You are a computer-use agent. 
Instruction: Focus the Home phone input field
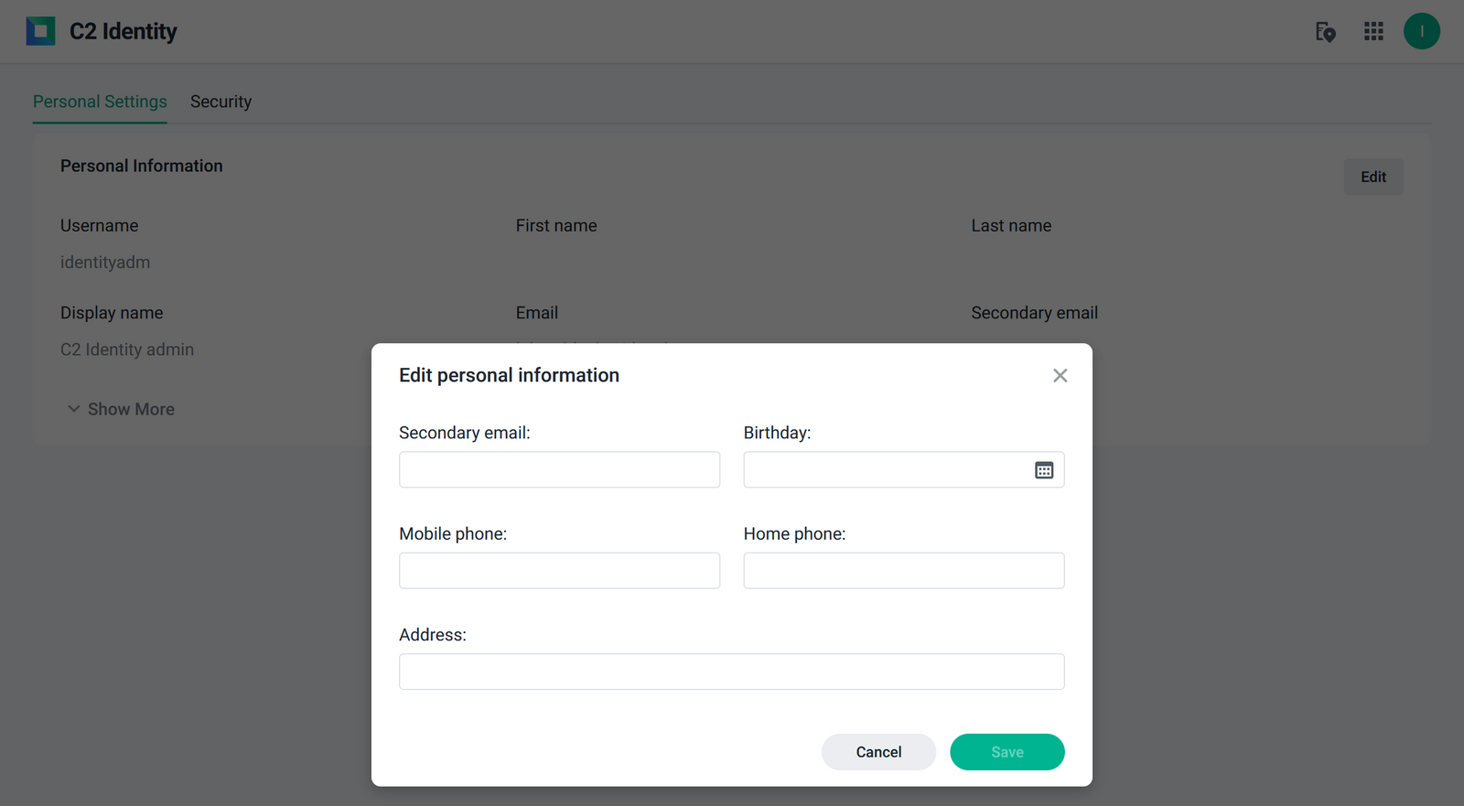click(x=904, y=571)
